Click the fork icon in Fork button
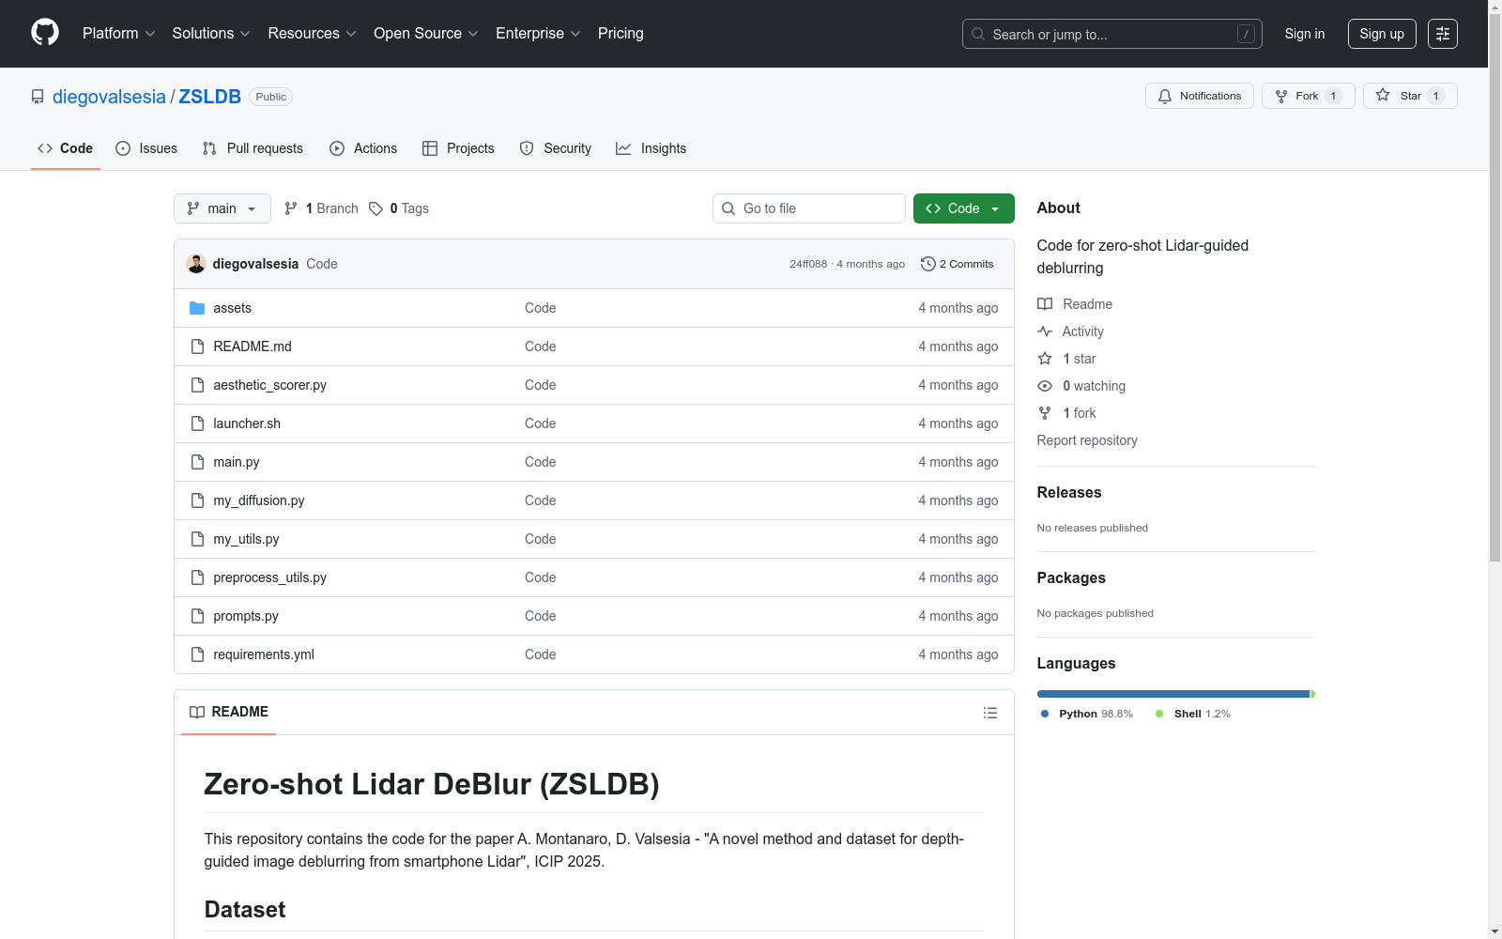 [x=1281, y=96]
